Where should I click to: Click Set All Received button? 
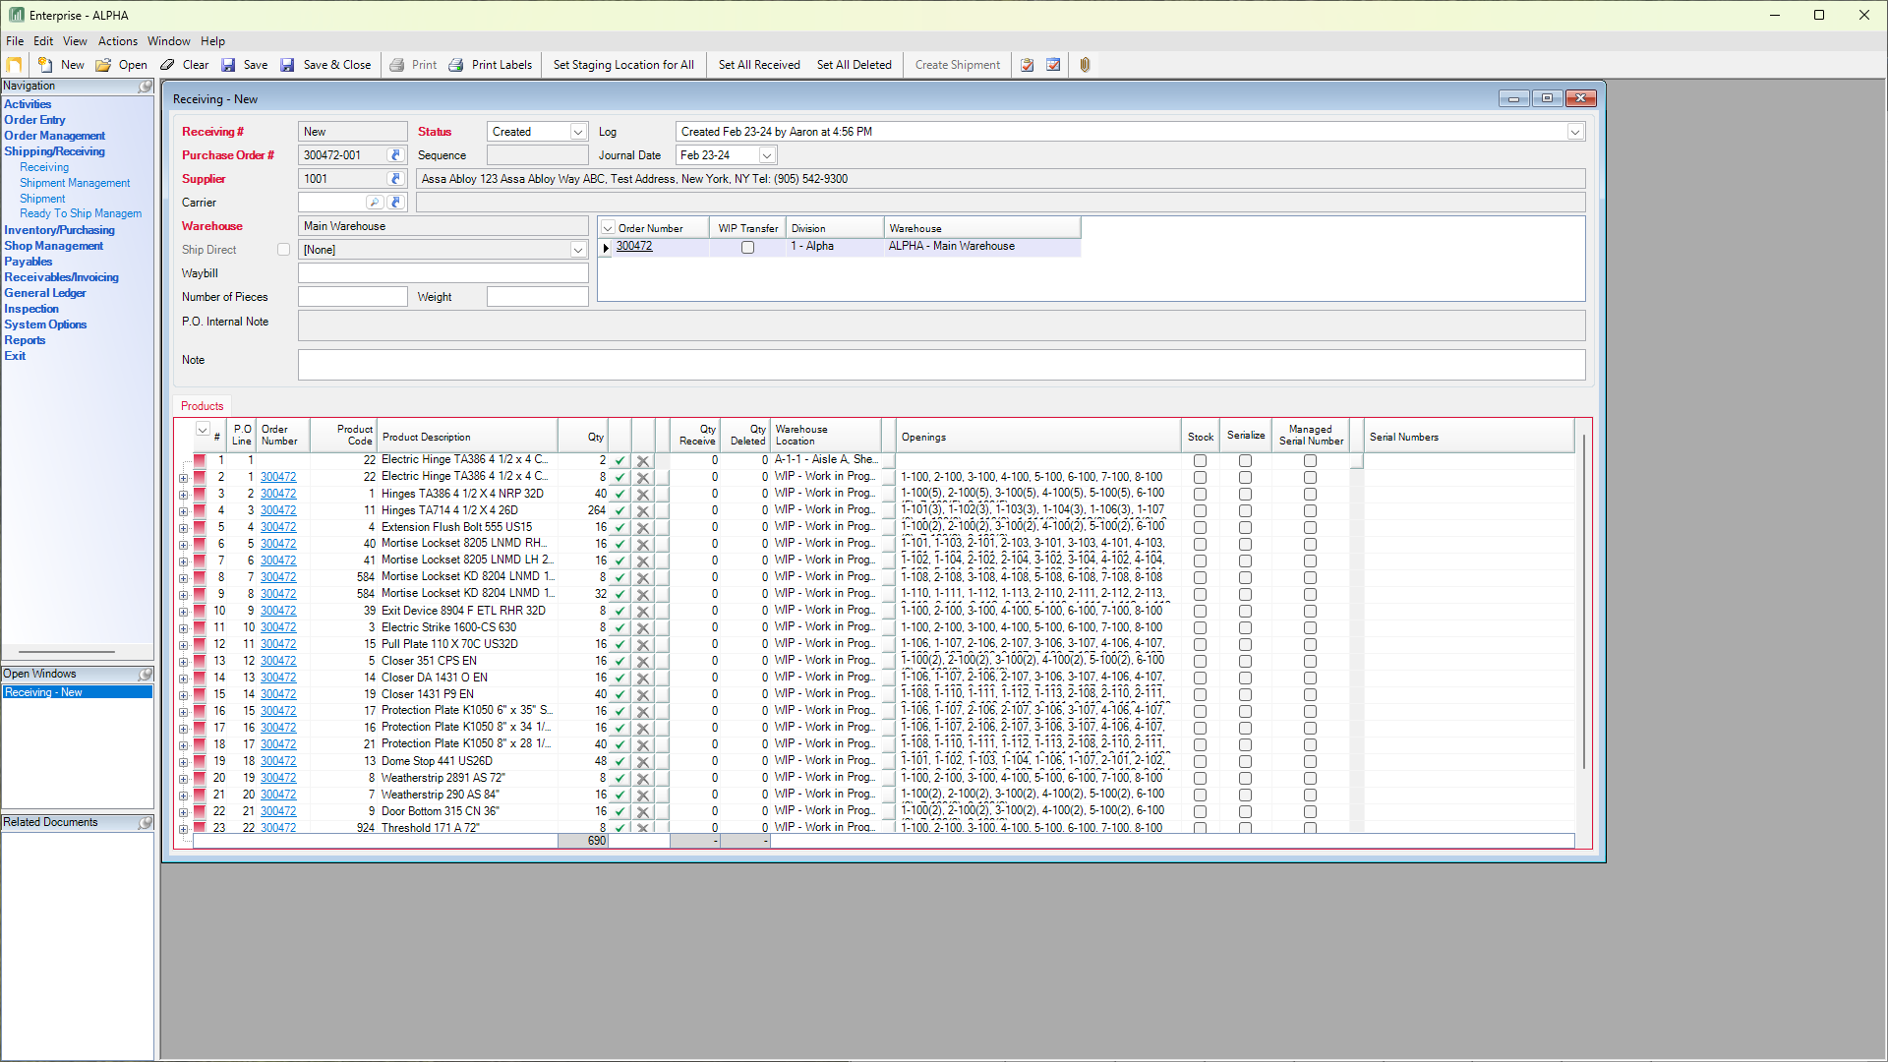click(x=758, y=65)
